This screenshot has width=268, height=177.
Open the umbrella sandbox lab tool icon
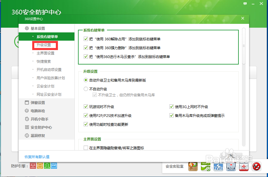coord(193,166)
